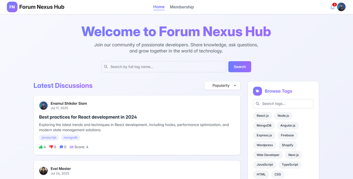
Task: Click the Latest Discussions heading
Action: [x=63, y=86]
